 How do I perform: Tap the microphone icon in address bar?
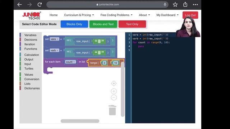[165, 5]
